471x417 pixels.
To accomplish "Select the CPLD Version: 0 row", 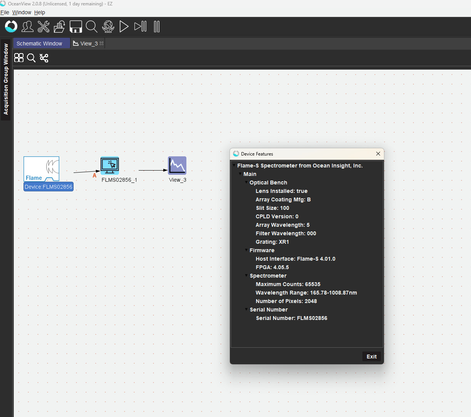I will pos(277,216).
